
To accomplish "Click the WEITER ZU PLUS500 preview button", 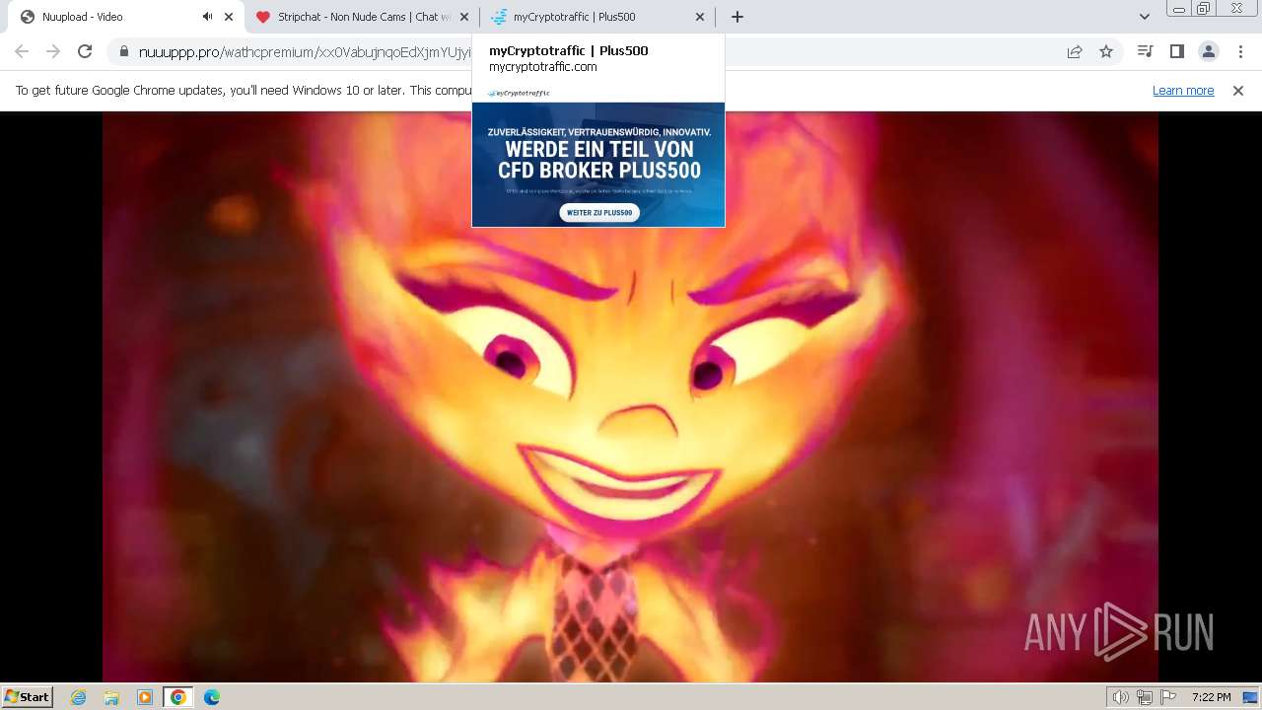I will 599,212.
